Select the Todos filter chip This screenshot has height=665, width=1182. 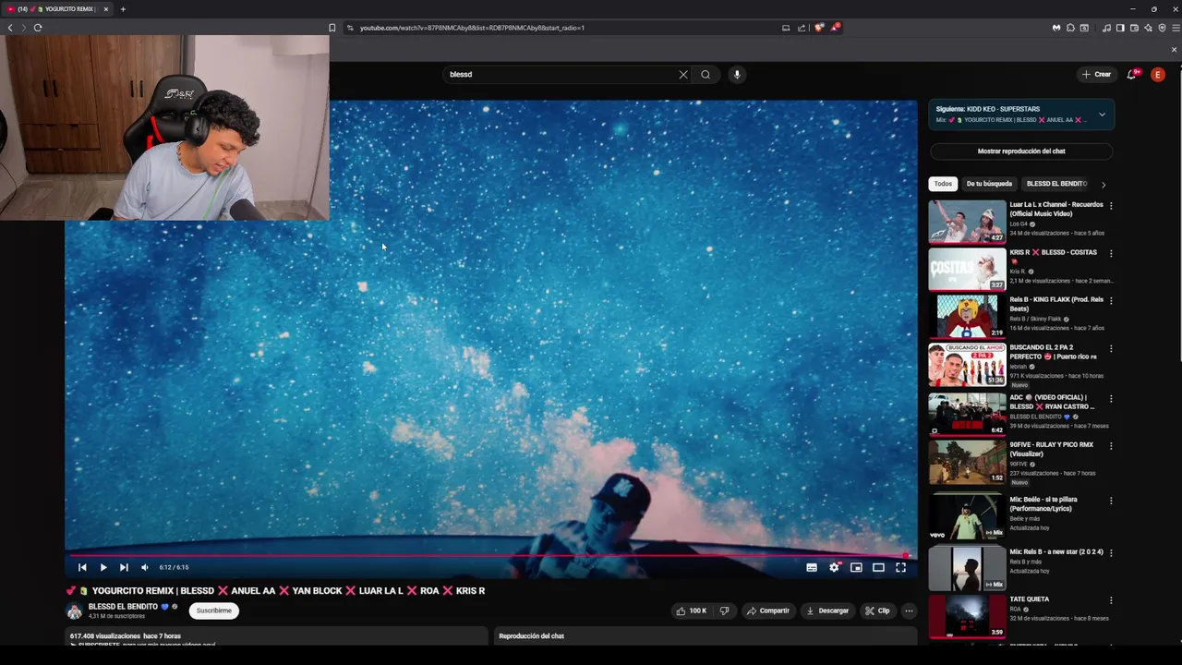[x=943, y=184]
